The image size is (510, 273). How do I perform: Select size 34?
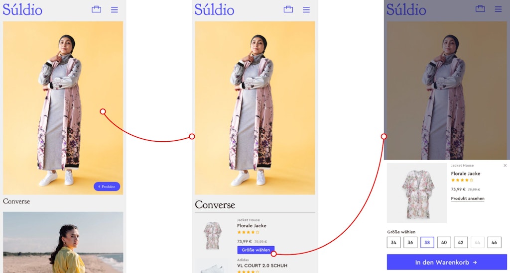393,243
